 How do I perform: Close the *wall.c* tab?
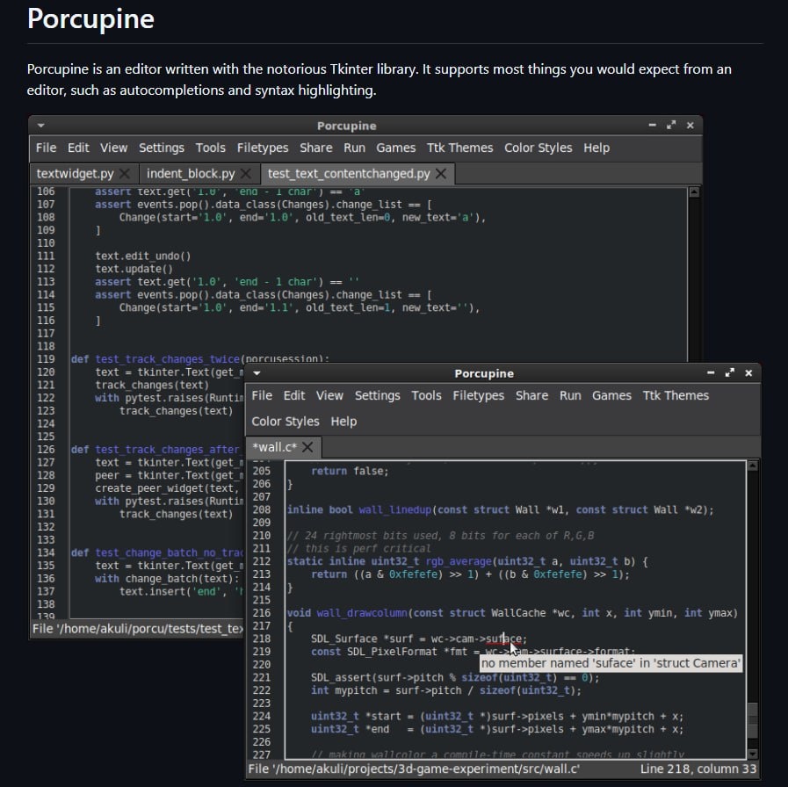[307, 447]
